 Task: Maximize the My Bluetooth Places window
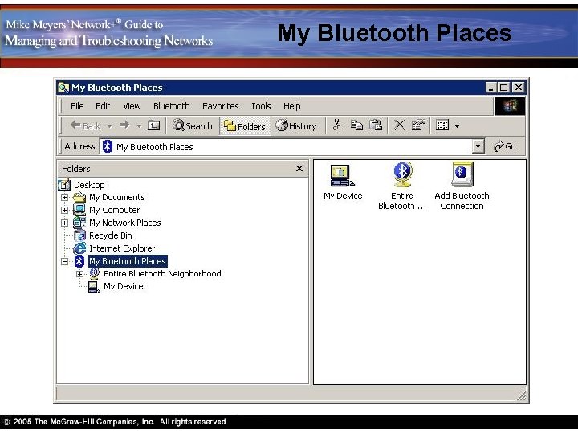[x=503, y=88]
